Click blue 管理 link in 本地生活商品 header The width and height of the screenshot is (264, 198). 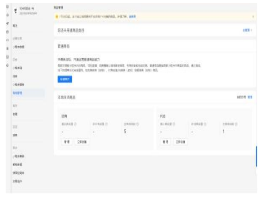point(250,98)
